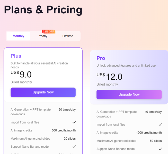Click Pro plan 50 slides value
Viewport: 168px width, 154px height.
156,141
